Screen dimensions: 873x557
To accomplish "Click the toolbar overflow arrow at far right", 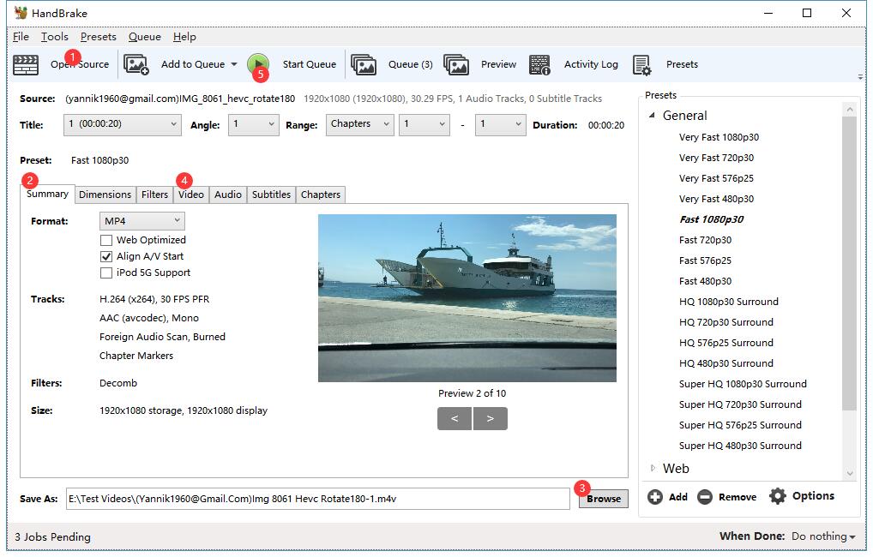I will pos(861,77).
